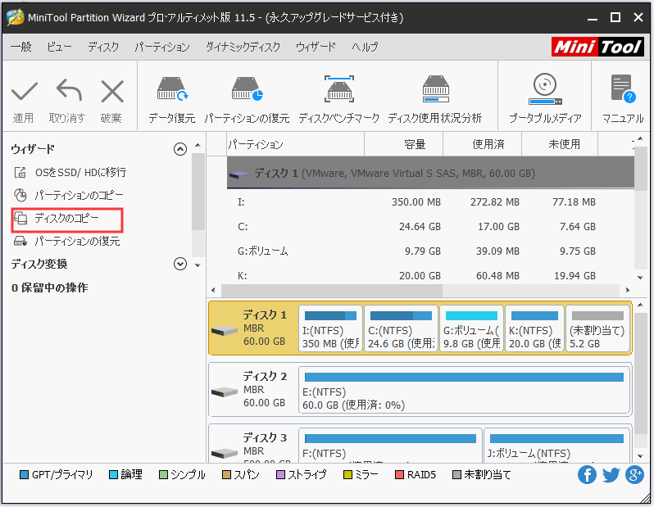Screen dimensions: 654x507
Task: Select K:(NTFS) 20.0 GB partition block
Action: coord(534,328)
